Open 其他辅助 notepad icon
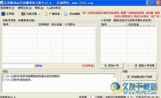 66,14
